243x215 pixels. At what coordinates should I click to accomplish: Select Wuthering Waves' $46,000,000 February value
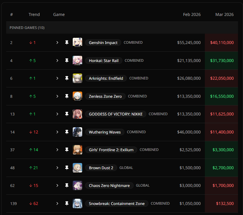pyautogui.click(x=189, y=132)
